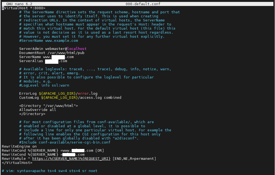Click the 000-default.conf title in header
Screen dimensions: 275x175
[143, 4]
